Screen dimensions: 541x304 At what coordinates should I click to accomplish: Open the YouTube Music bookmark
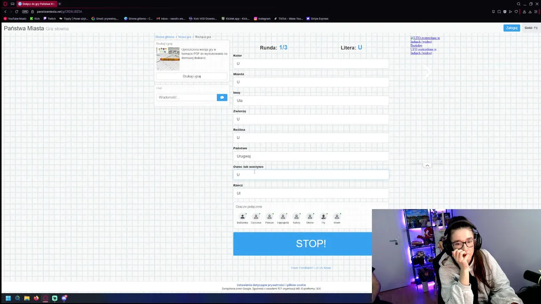click(x=15, y=19)
